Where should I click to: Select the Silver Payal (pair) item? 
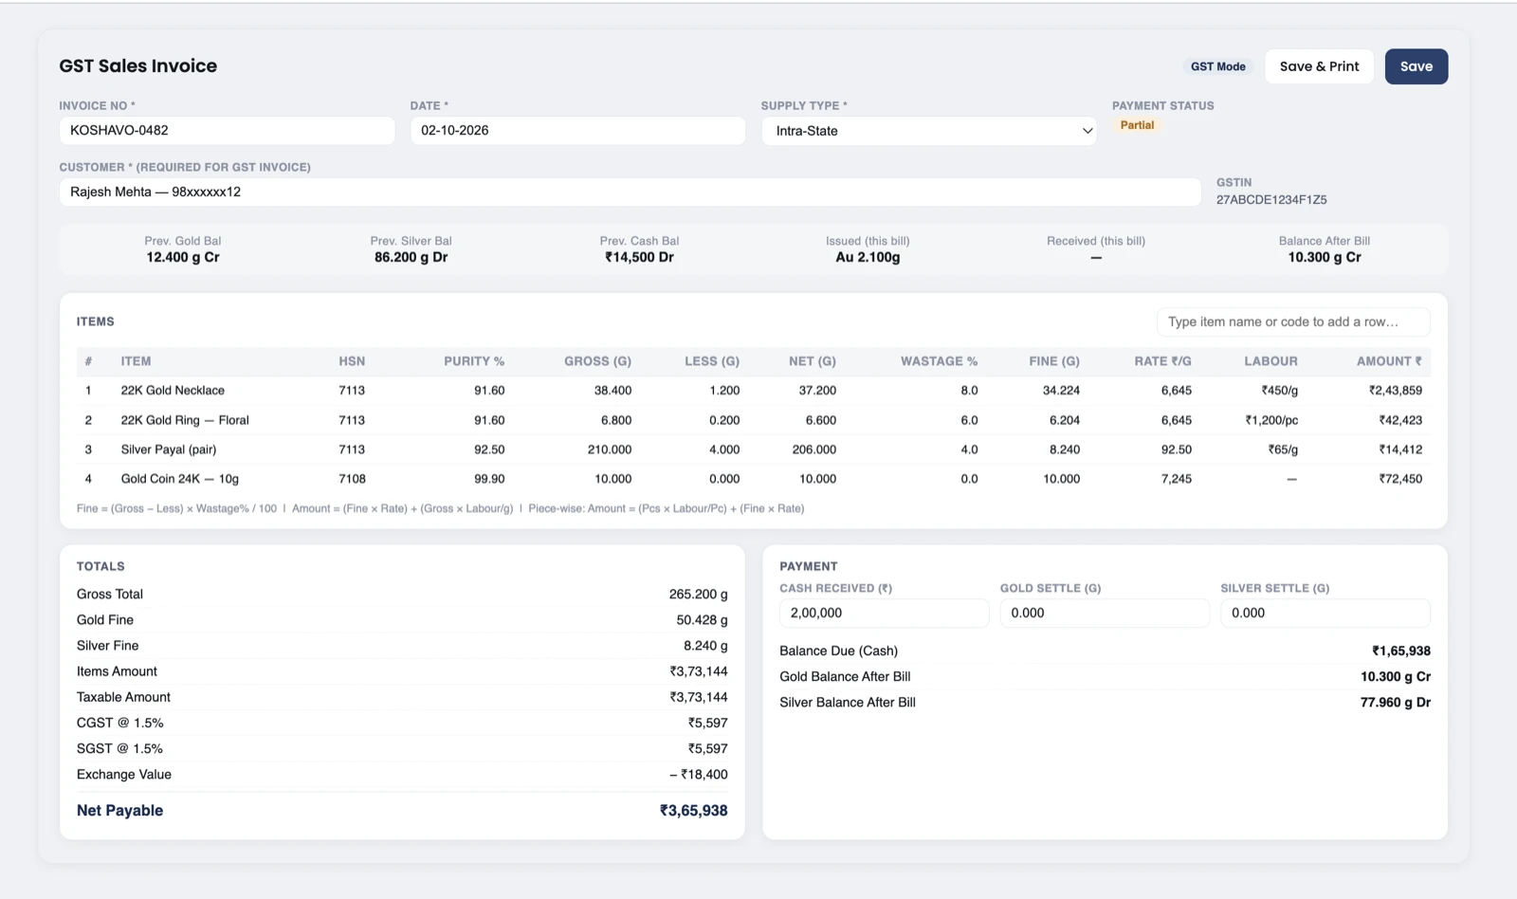click(x=169, y=449)
